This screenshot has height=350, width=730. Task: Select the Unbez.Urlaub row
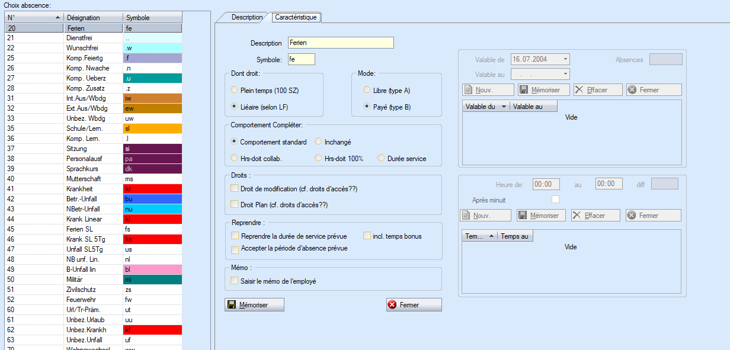[93, 319]
